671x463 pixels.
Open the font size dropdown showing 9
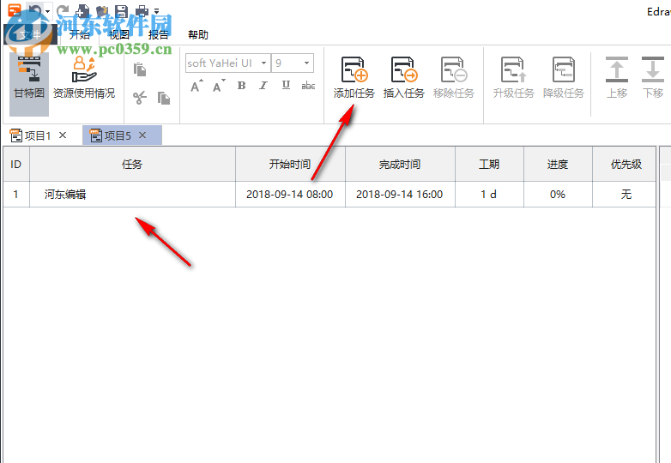click(306, 63)
